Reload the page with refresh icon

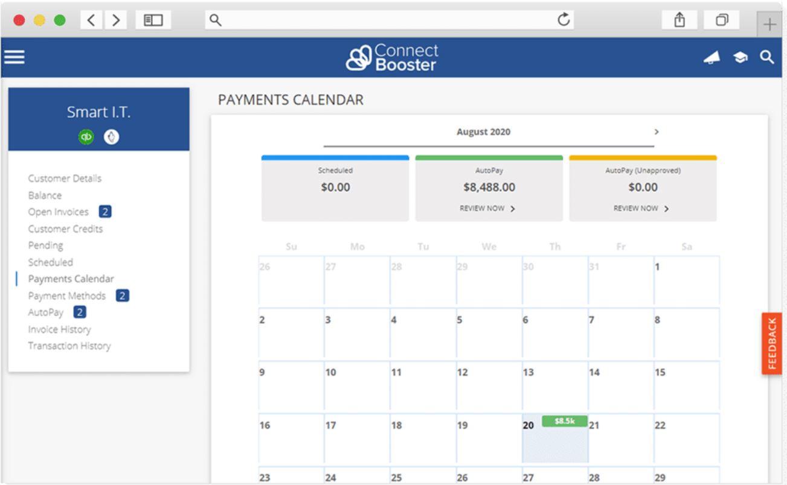click(x=563, y=20)
